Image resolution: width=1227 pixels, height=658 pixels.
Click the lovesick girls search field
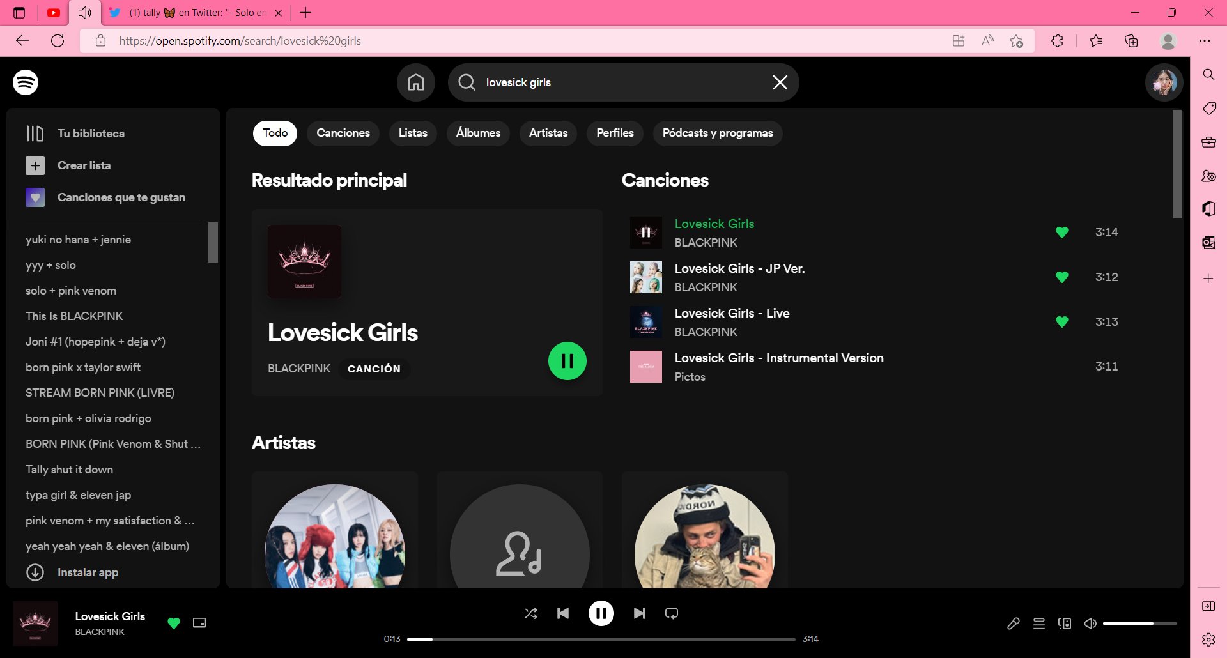[623, 82]
